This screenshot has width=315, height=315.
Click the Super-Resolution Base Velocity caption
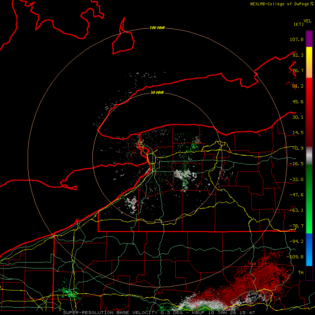coord(159,313)
